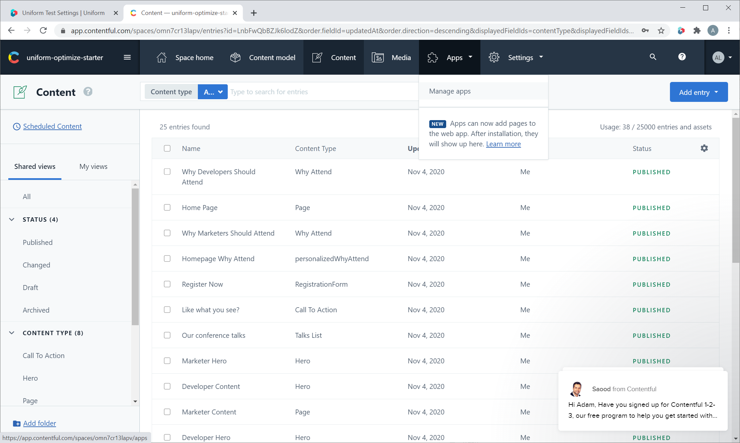Select Manage apps from Apps menu
Viewport: 740px width, 443px height.
coord(450,91)
